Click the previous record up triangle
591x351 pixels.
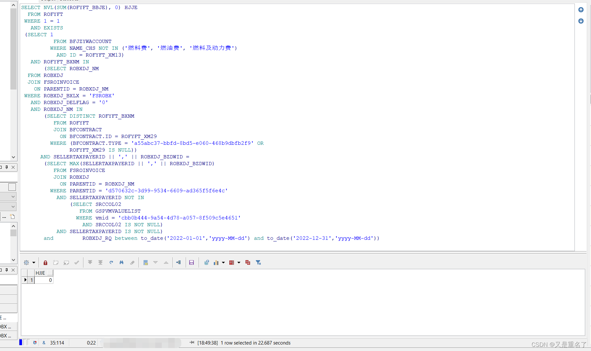[166, 263]
